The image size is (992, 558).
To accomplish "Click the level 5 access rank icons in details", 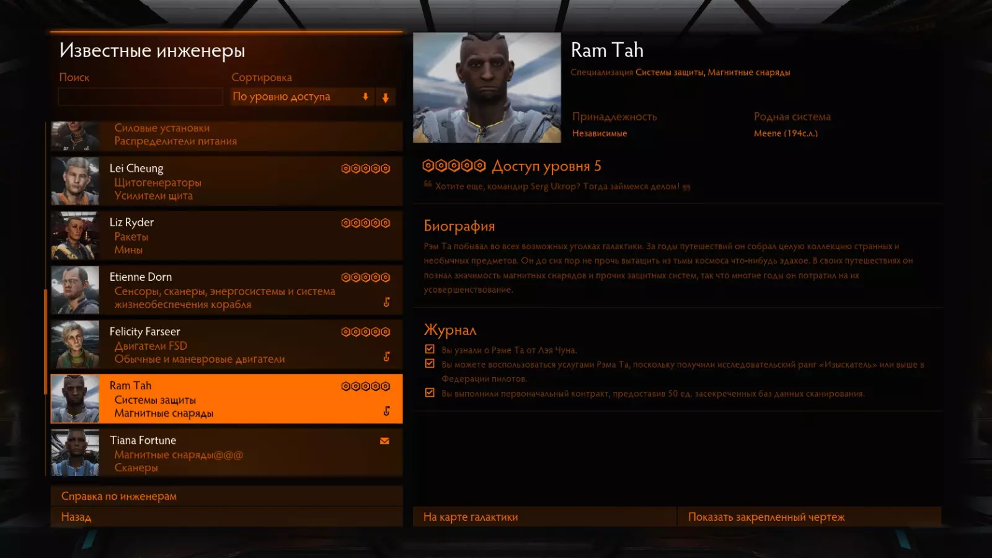I will [x=454, y=166].
